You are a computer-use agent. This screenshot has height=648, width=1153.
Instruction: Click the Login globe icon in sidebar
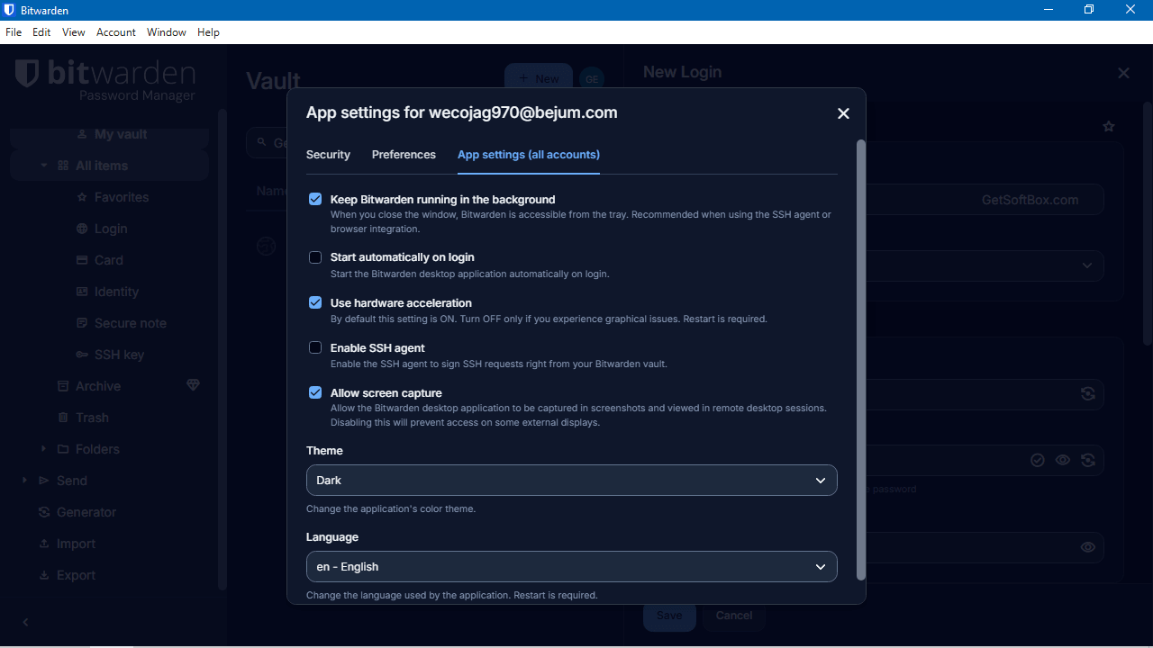pos(82,229)
